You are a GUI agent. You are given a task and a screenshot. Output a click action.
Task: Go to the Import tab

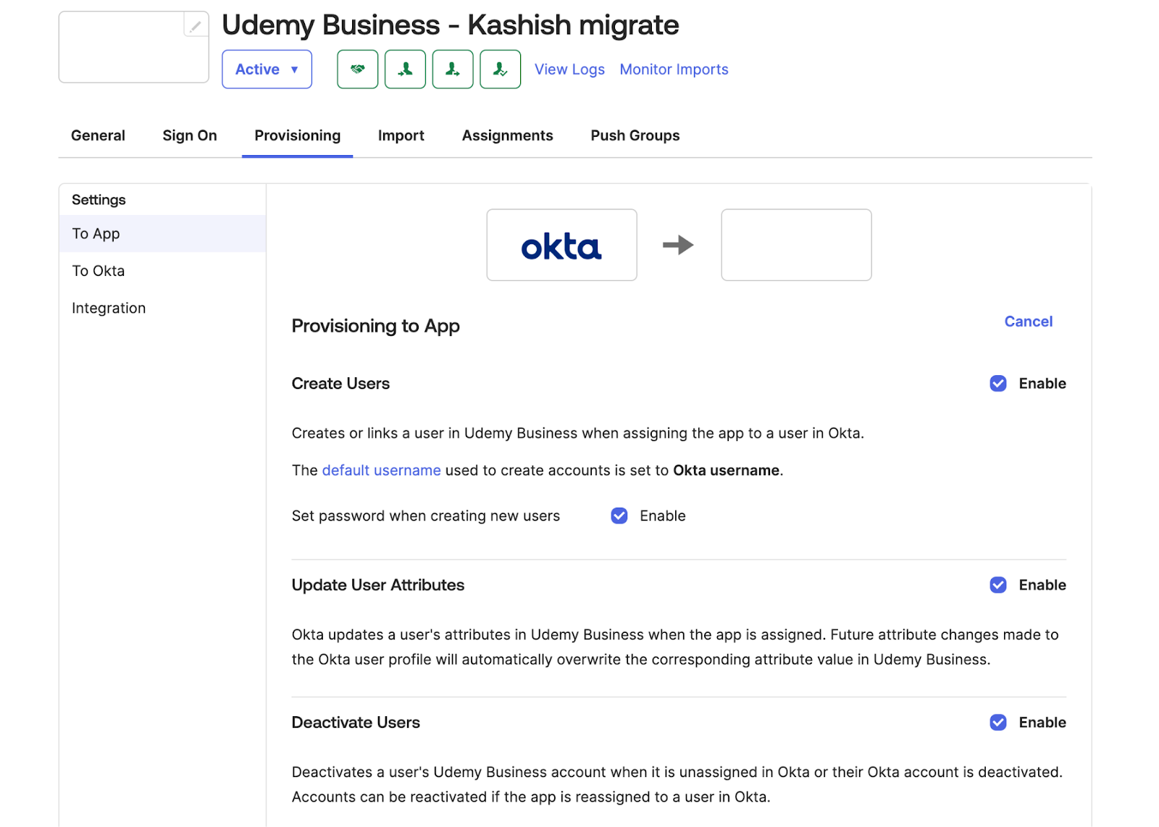[x=401, y=135]
